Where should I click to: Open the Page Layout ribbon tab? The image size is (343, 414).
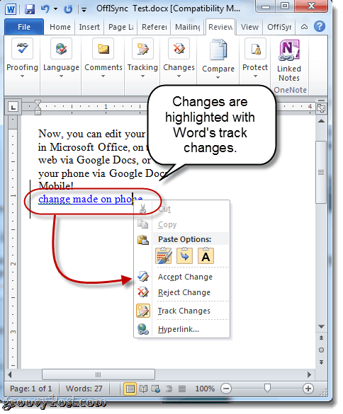click(x=121, y=27)
